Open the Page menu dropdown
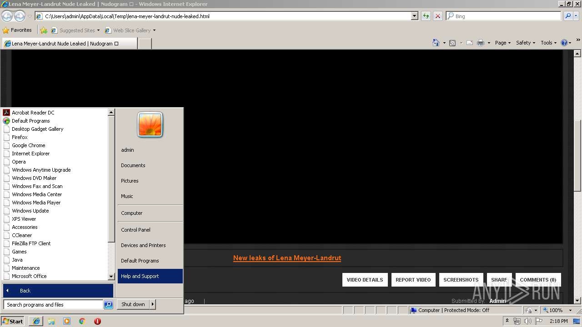This screenshot has width=582, height=327. [x=503, y=43]
